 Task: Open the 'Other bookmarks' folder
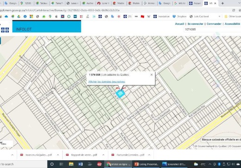(233, 17)
